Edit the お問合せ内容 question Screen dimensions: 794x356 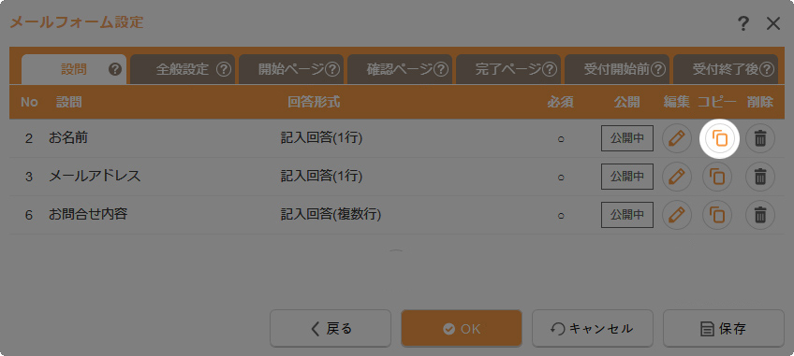tap(677, 215)
